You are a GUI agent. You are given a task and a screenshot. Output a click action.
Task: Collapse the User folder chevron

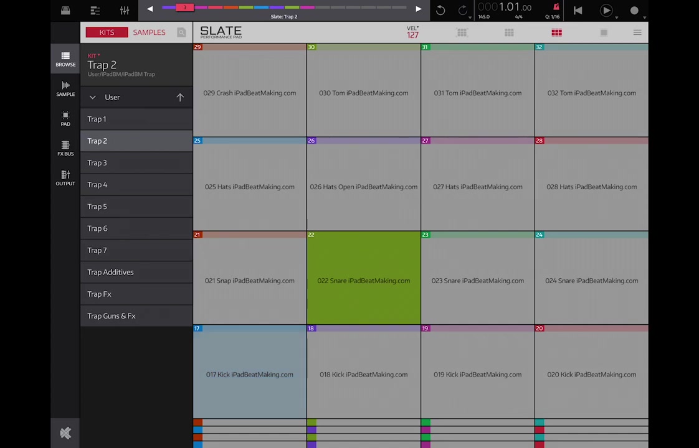tap(92, 97)
